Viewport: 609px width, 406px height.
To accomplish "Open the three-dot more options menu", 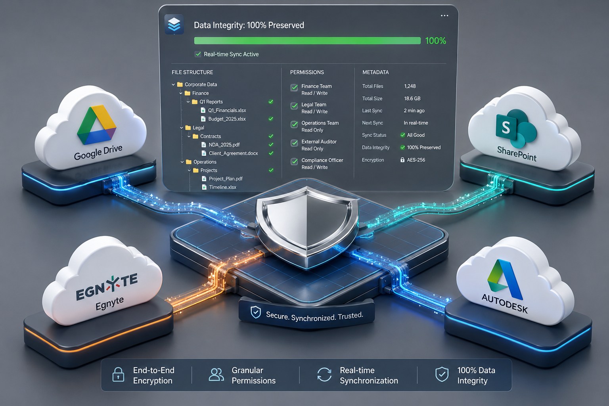I will point(444,16).
